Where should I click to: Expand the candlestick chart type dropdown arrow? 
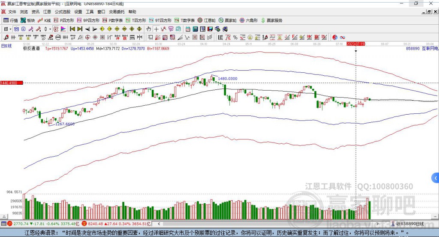[x=50, y=29]
